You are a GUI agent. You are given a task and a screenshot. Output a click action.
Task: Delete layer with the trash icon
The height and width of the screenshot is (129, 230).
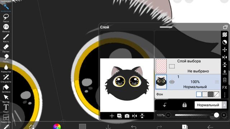point(225,80)
